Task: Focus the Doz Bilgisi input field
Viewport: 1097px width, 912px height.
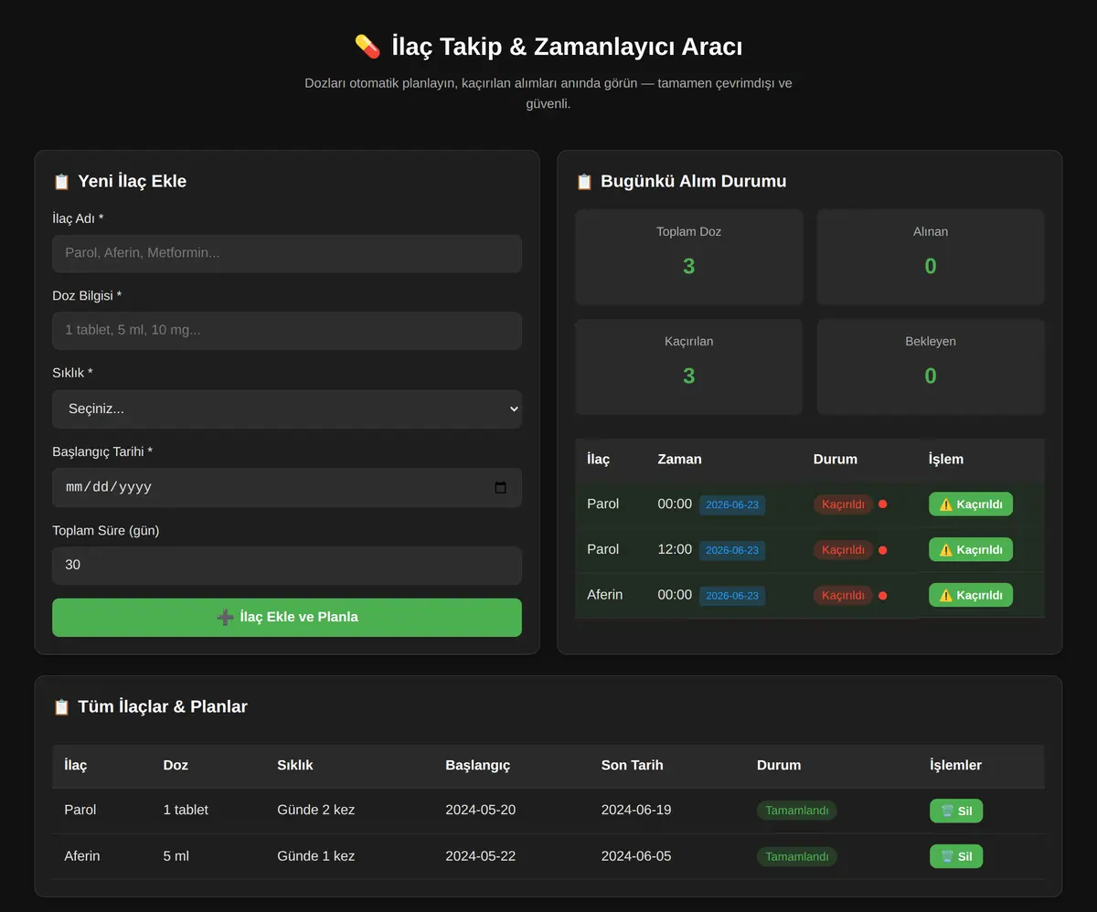Action: [287, 330]
